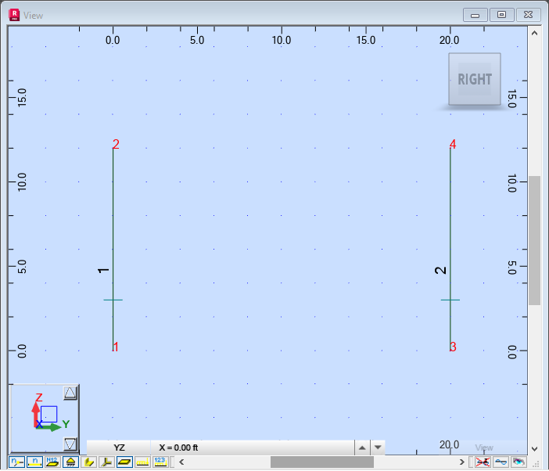549x471 pixels.
Task: Click the horizontal scrollbar left arrow
Action: pyautogui.click(x=181, y=462)
